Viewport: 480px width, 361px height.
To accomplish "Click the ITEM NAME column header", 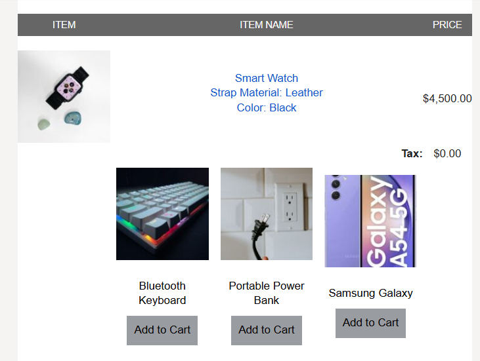I will [267, 25].
